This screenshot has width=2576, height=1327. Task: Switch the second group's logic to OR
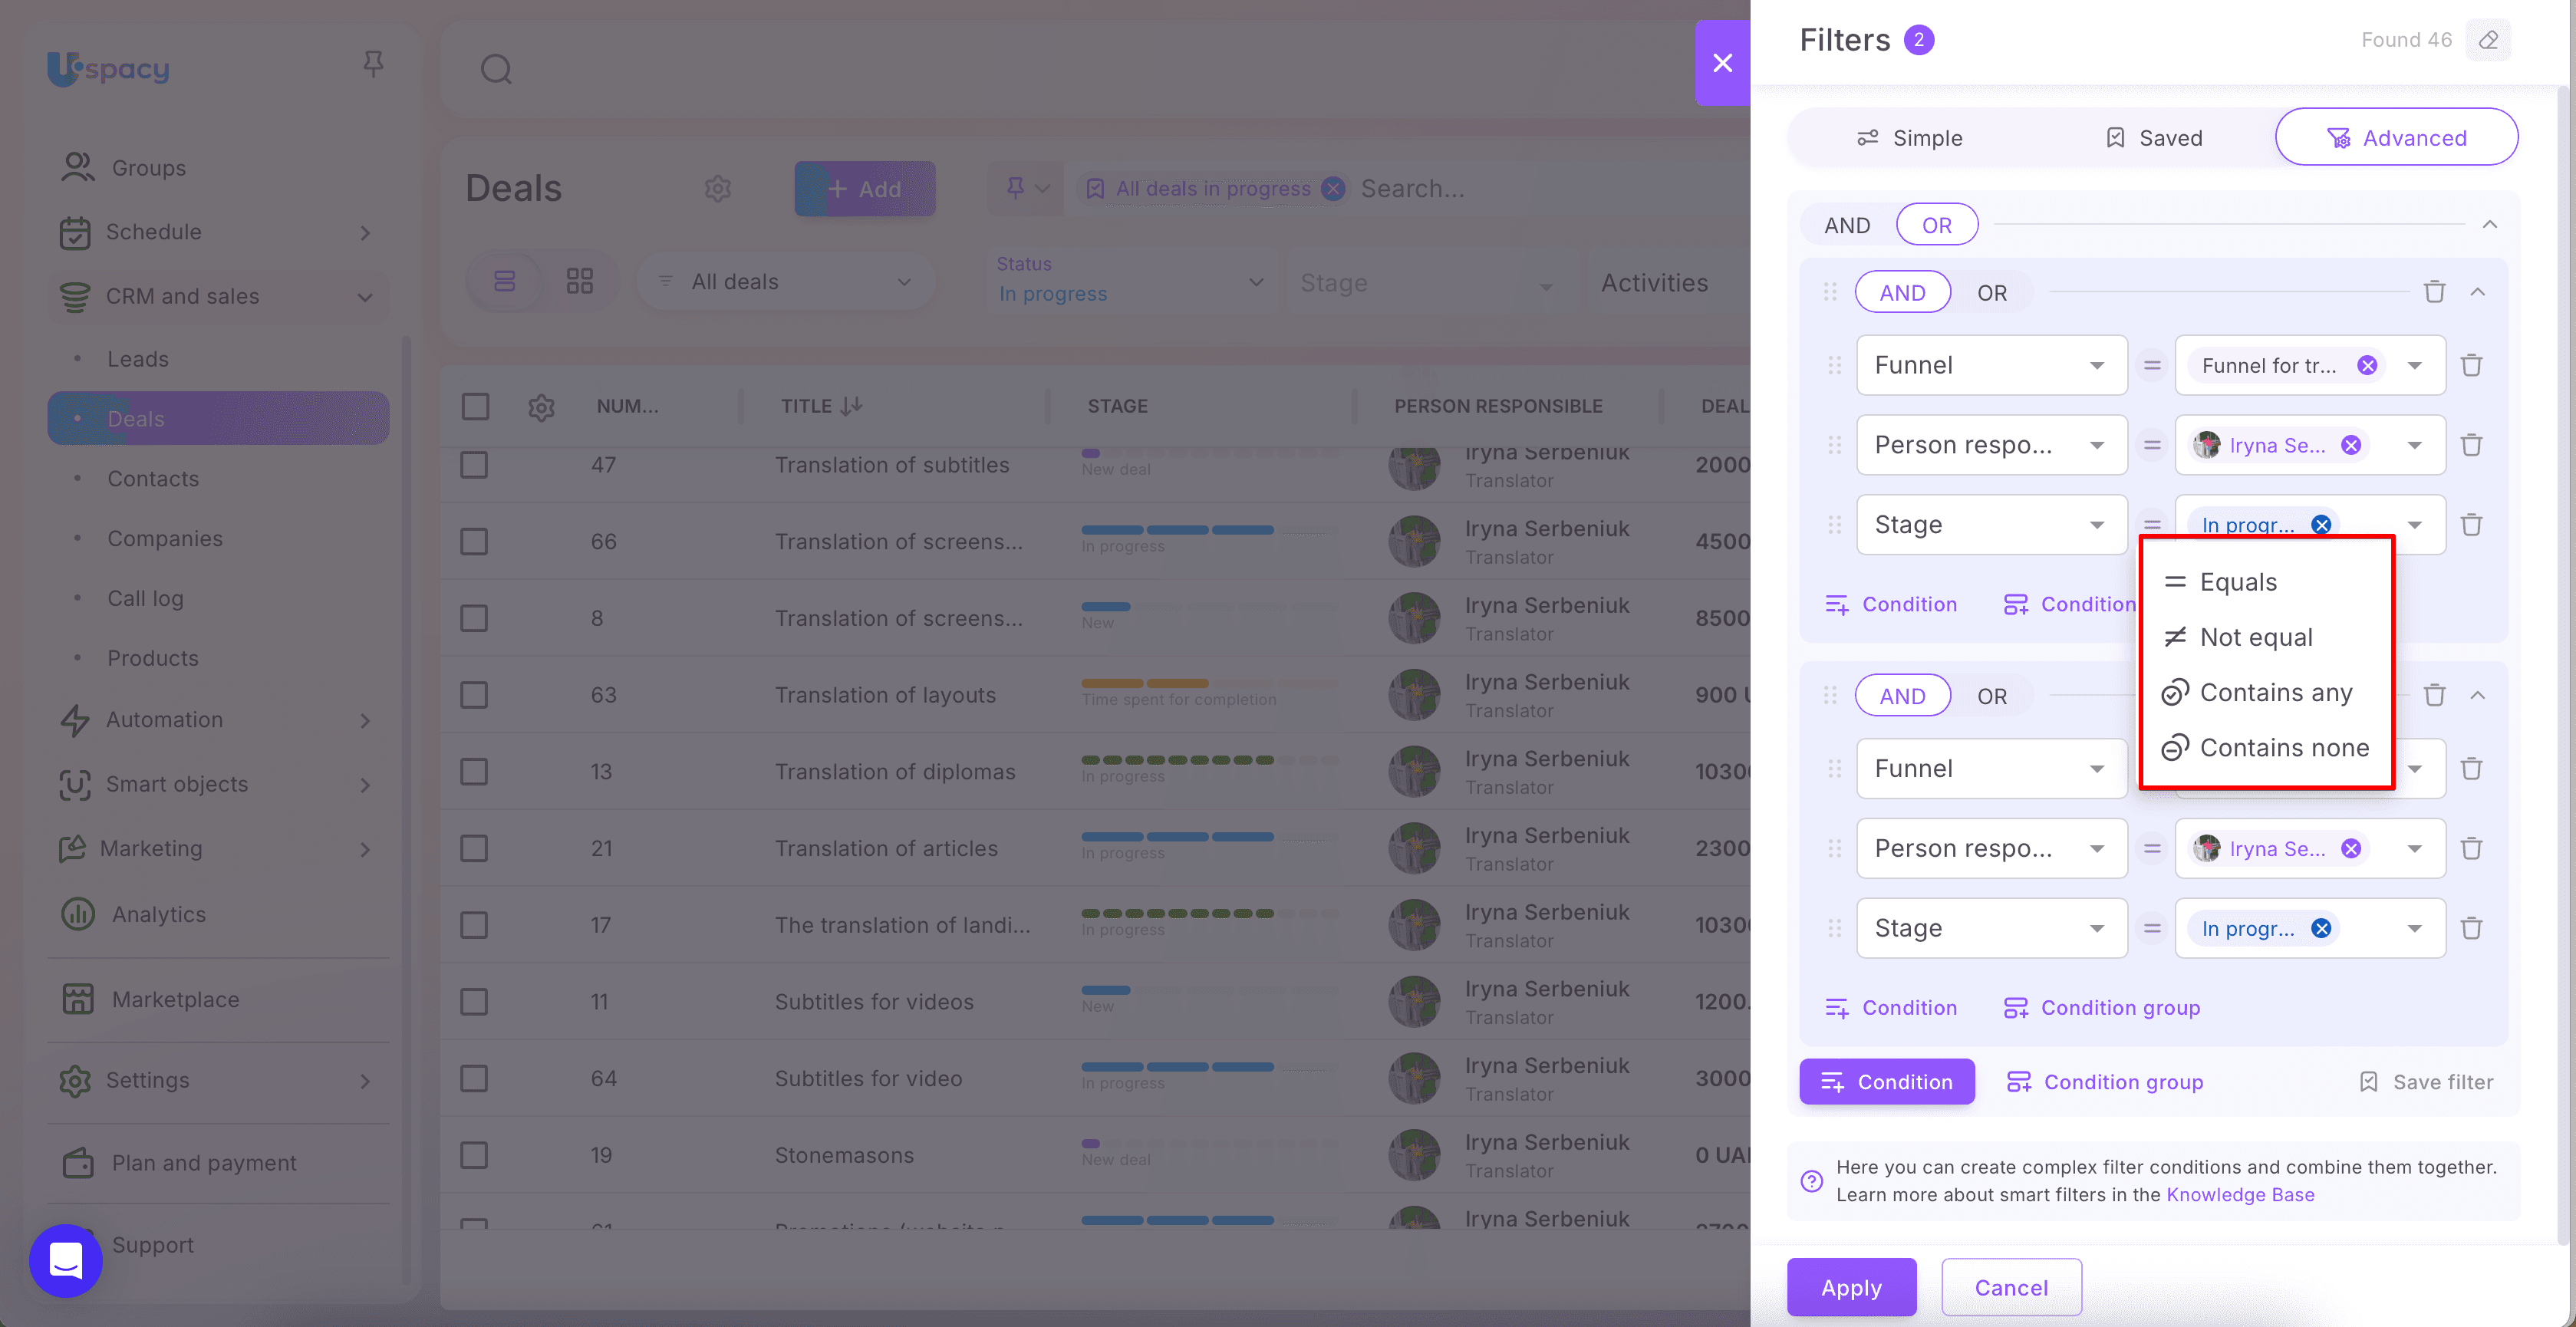1991,696
